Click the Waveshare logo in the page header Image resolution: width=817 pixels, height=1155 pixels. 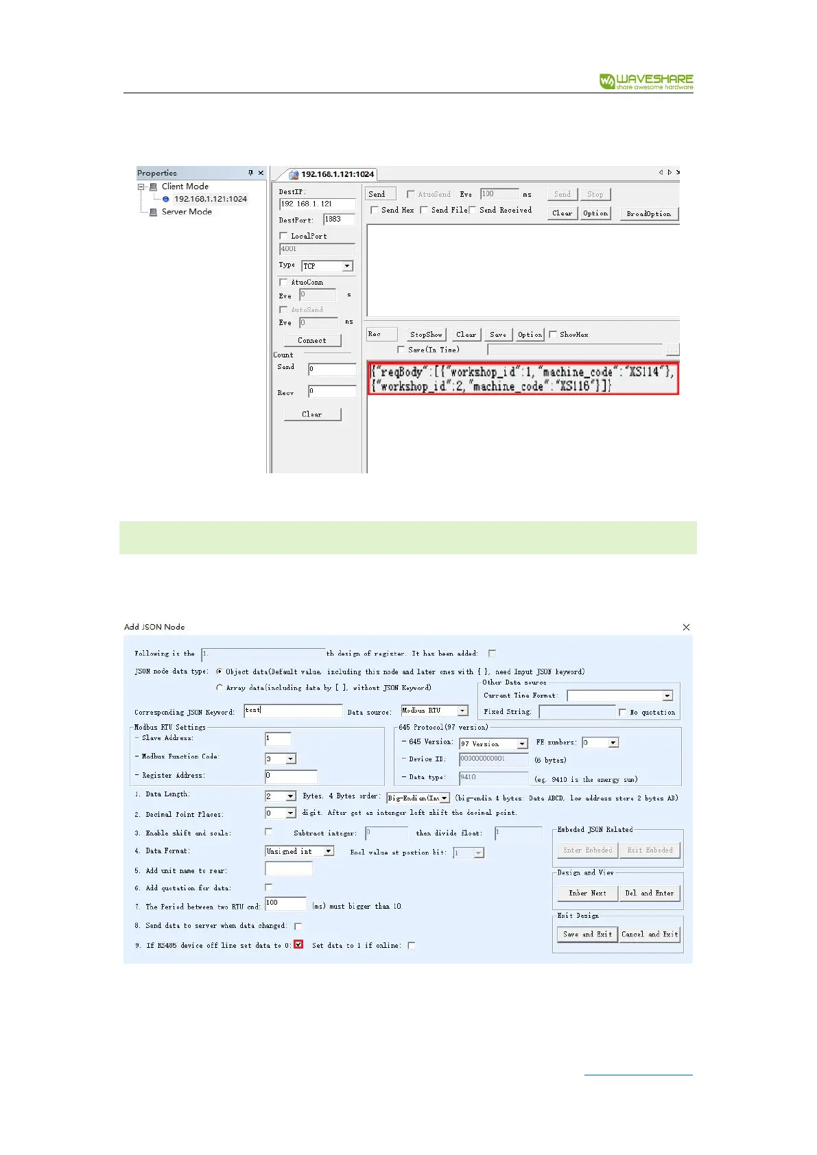(x=646, y=82)
